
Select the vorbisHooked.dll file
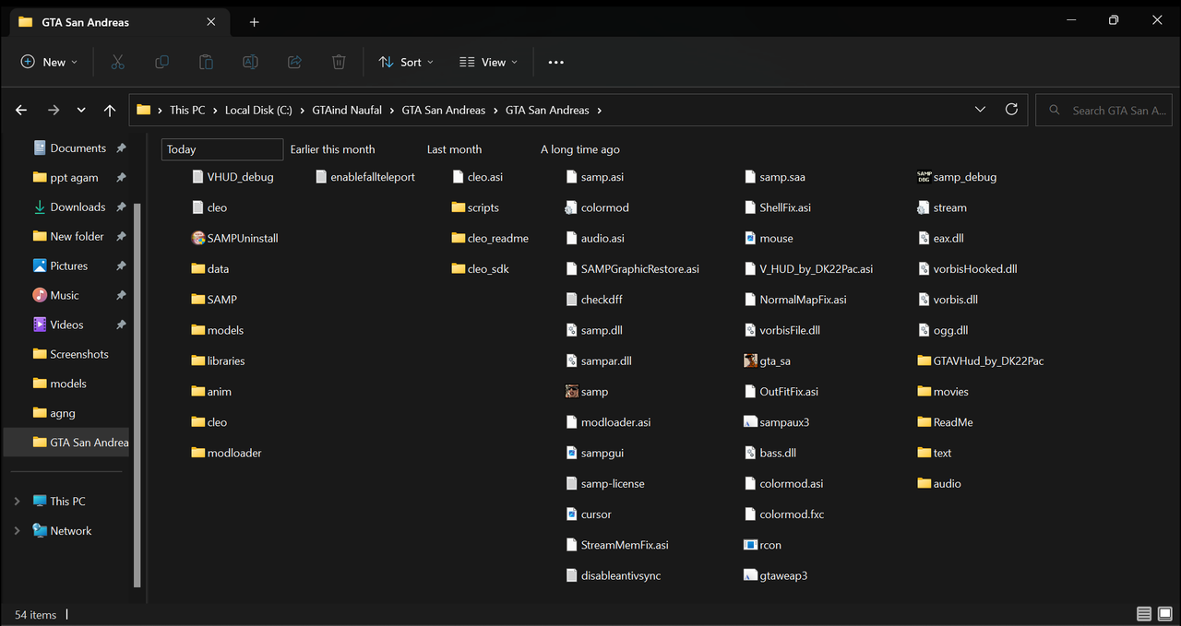tap(968, 268)
